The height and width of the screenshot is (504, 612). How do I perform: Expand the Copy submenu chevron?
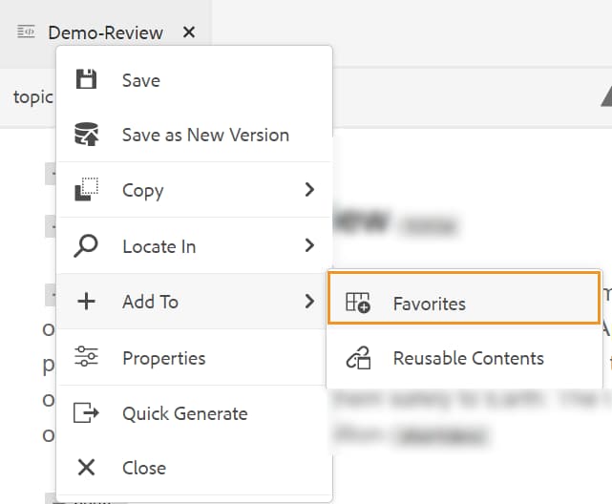(309, 190)
